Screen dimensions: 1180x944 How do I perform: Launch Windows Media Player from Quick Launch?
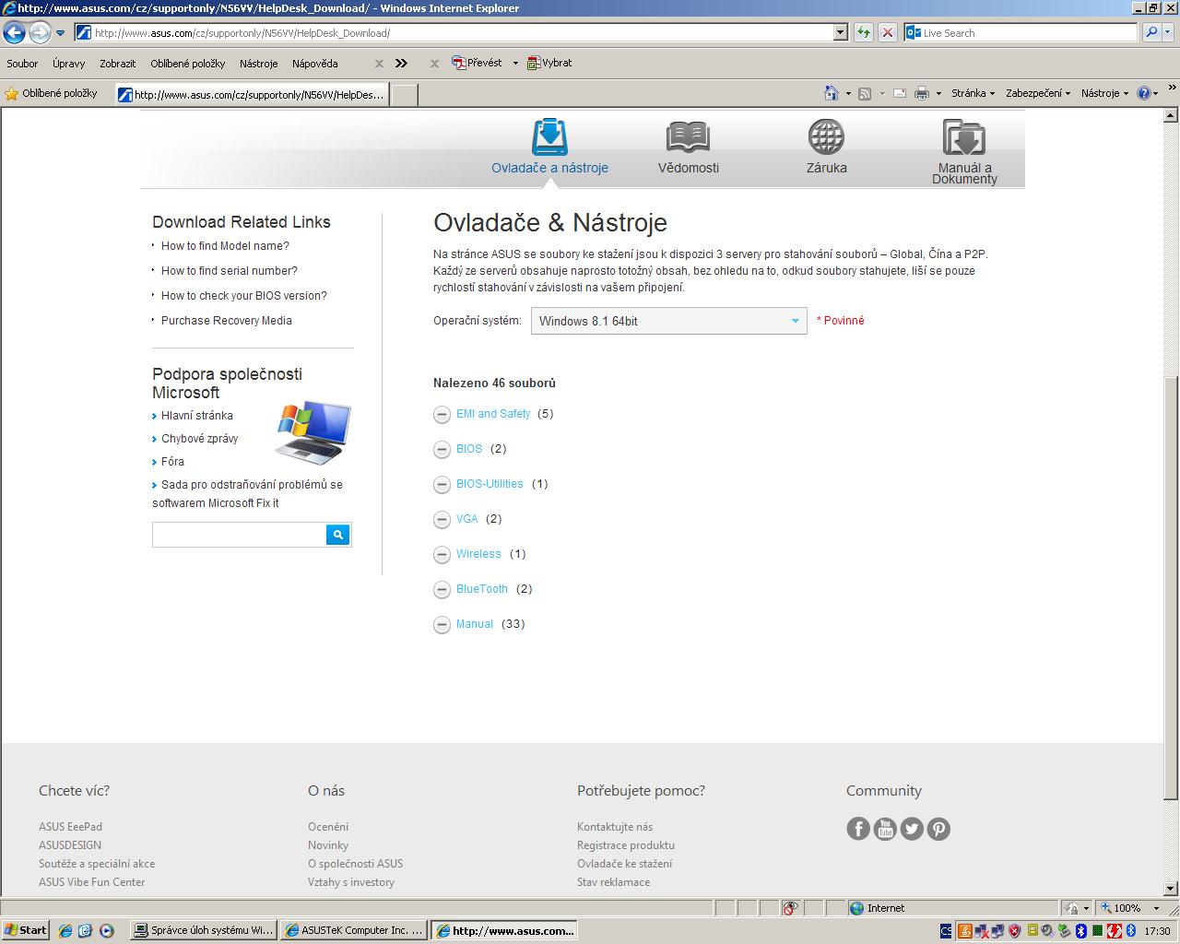click(106, 931)
